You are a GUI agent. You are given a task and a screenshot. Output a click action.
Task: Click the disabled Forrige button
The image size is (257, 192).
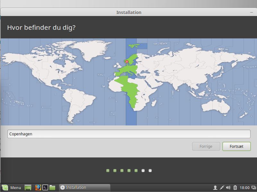point(206,147)
